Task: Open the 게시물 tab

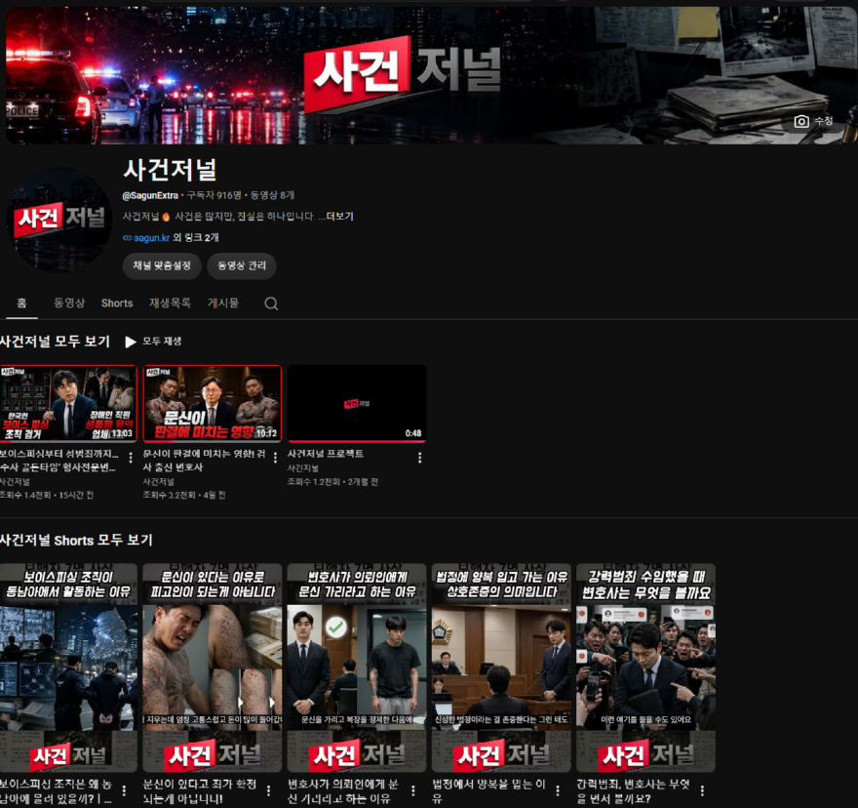Action: [222, 303]
